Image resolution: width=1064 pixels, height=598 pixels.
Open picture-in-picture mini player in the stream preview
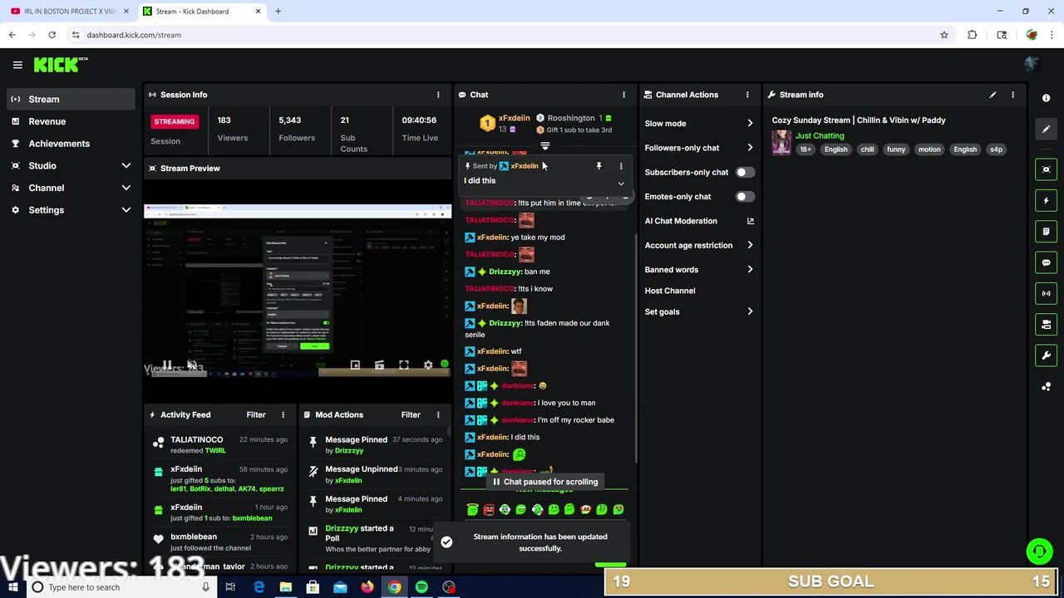355,365
